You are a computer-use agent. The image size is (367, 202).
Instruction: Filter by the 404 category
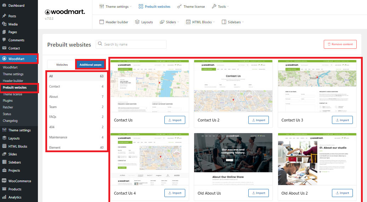76,127
